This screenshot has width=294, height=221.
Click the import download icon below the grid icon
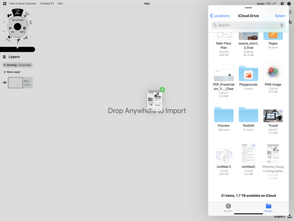click(290, 21)
